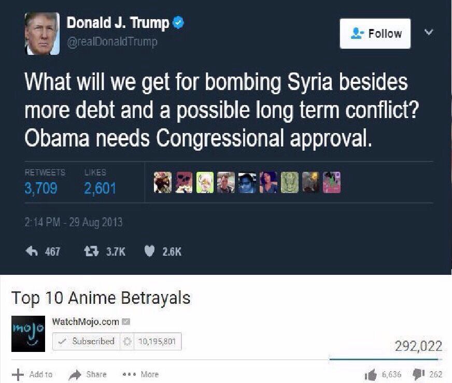Open notification settings gear beside Subscribed
The width and height of the screenshot is (452, 383).
127,341
